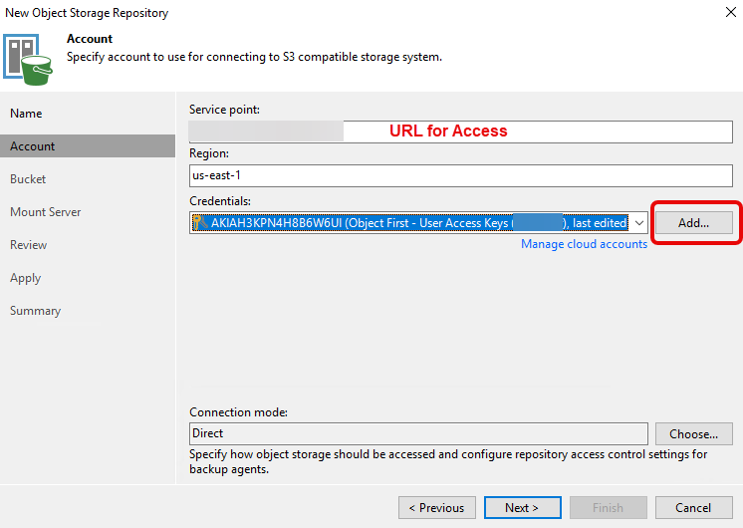The width and height of the screenshot is (743, 528).
Task: Click the Add... credentials button
Action: click(693, 223)
